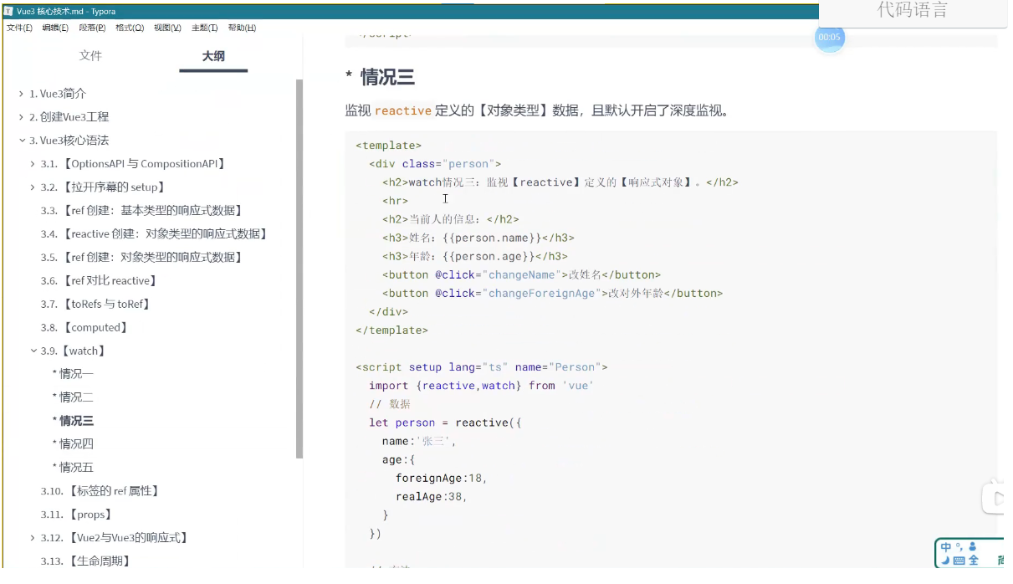Jump to 3.3 ref 创建：基本类型的响应式数据
1013x584 pixels.
144,211
